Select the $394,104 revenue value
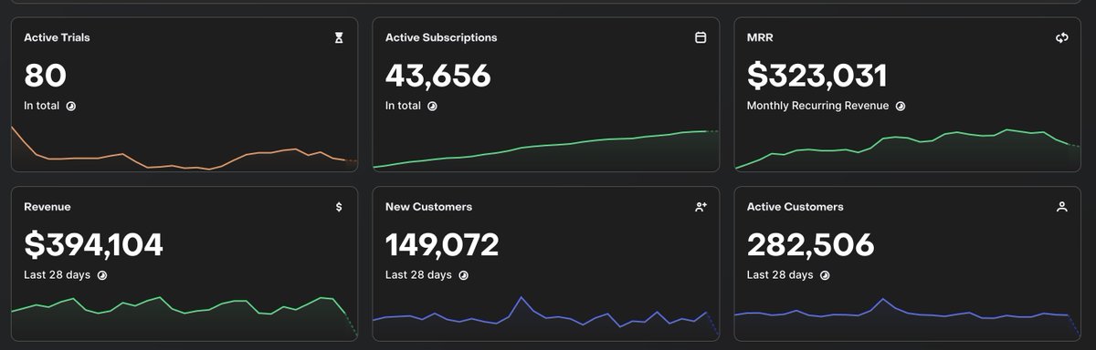 click(x=93, y=244)
